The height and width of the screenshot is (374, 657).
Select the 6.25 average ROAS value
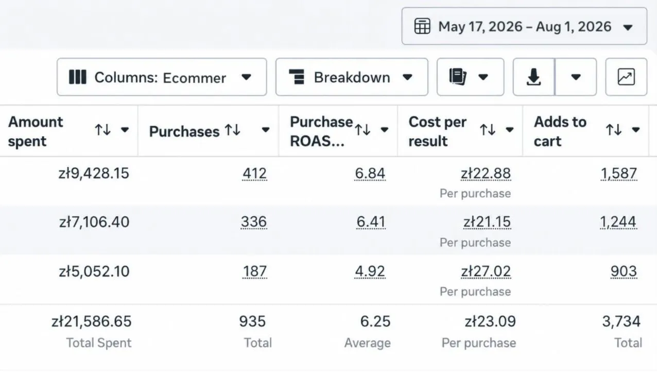point(375,322)
